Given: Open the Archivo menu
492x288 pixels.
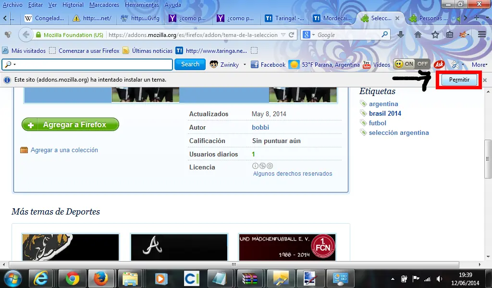Looking at the screenshot, I should coord(12,5).
